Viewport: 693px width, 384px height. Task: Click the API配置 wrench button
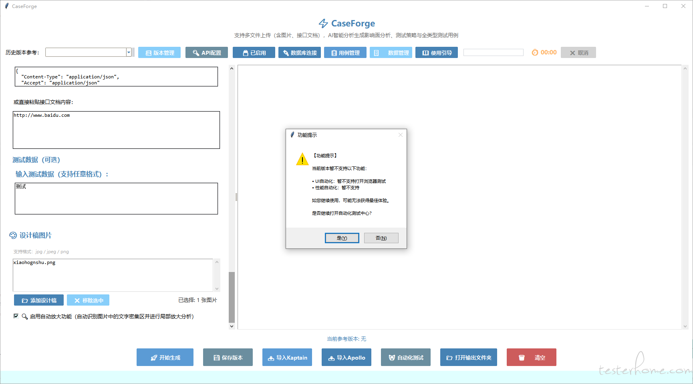206,53
